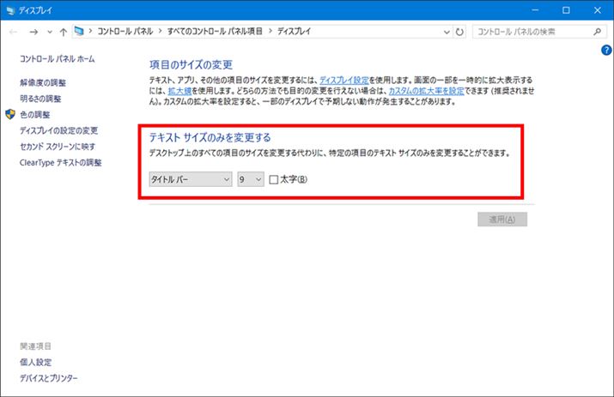Click the テキスト サイズのみを変更する heading
Image resolution: width=614 pixels, height=397 pixels.
tap(210, 137)
